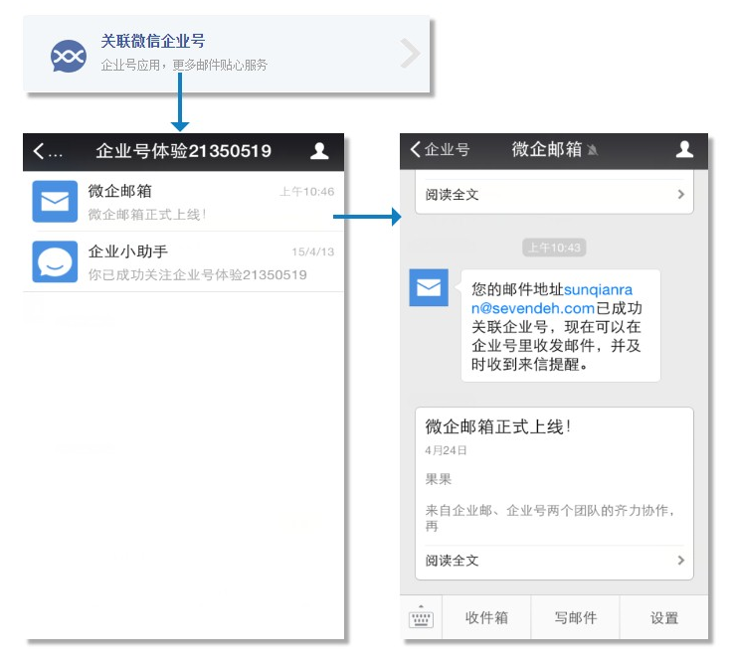
Task: Expand the top 阅读全文 row
Action: 554,195
